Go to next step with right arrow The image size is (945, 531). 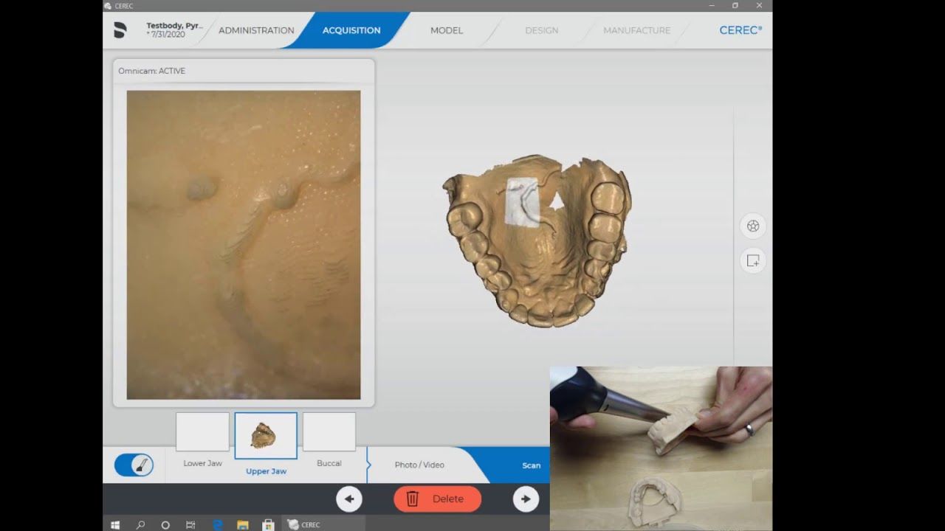[526, 499]
